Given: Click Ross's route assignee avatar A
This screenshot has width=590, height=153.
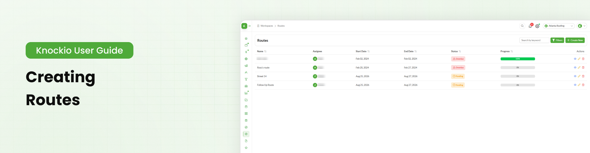Looking at the screenshot, I should pyautogui.click(x=315, y=68).
